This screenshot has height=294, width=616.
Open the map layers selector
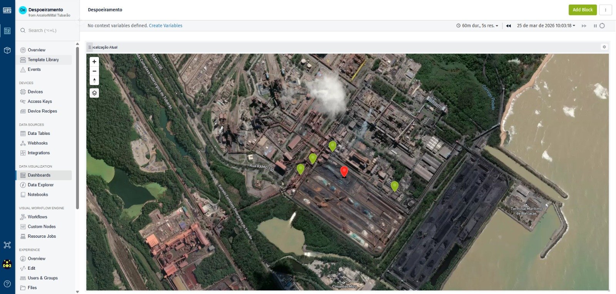(x=94, y=93)
